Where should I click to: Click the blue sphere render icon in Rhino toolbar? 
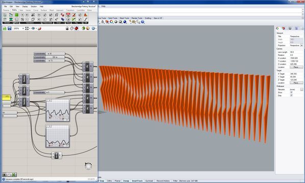125,22
